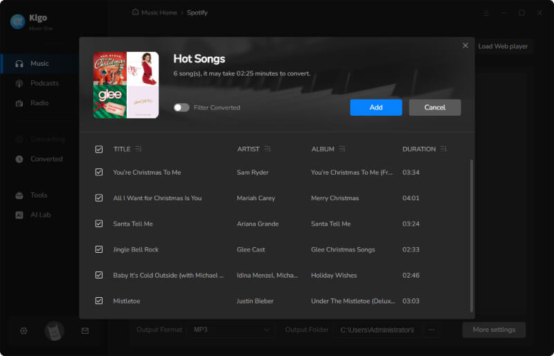
Task: Uncheck Baby It's Cold Outside checkbox
Action: pos(99,275)
